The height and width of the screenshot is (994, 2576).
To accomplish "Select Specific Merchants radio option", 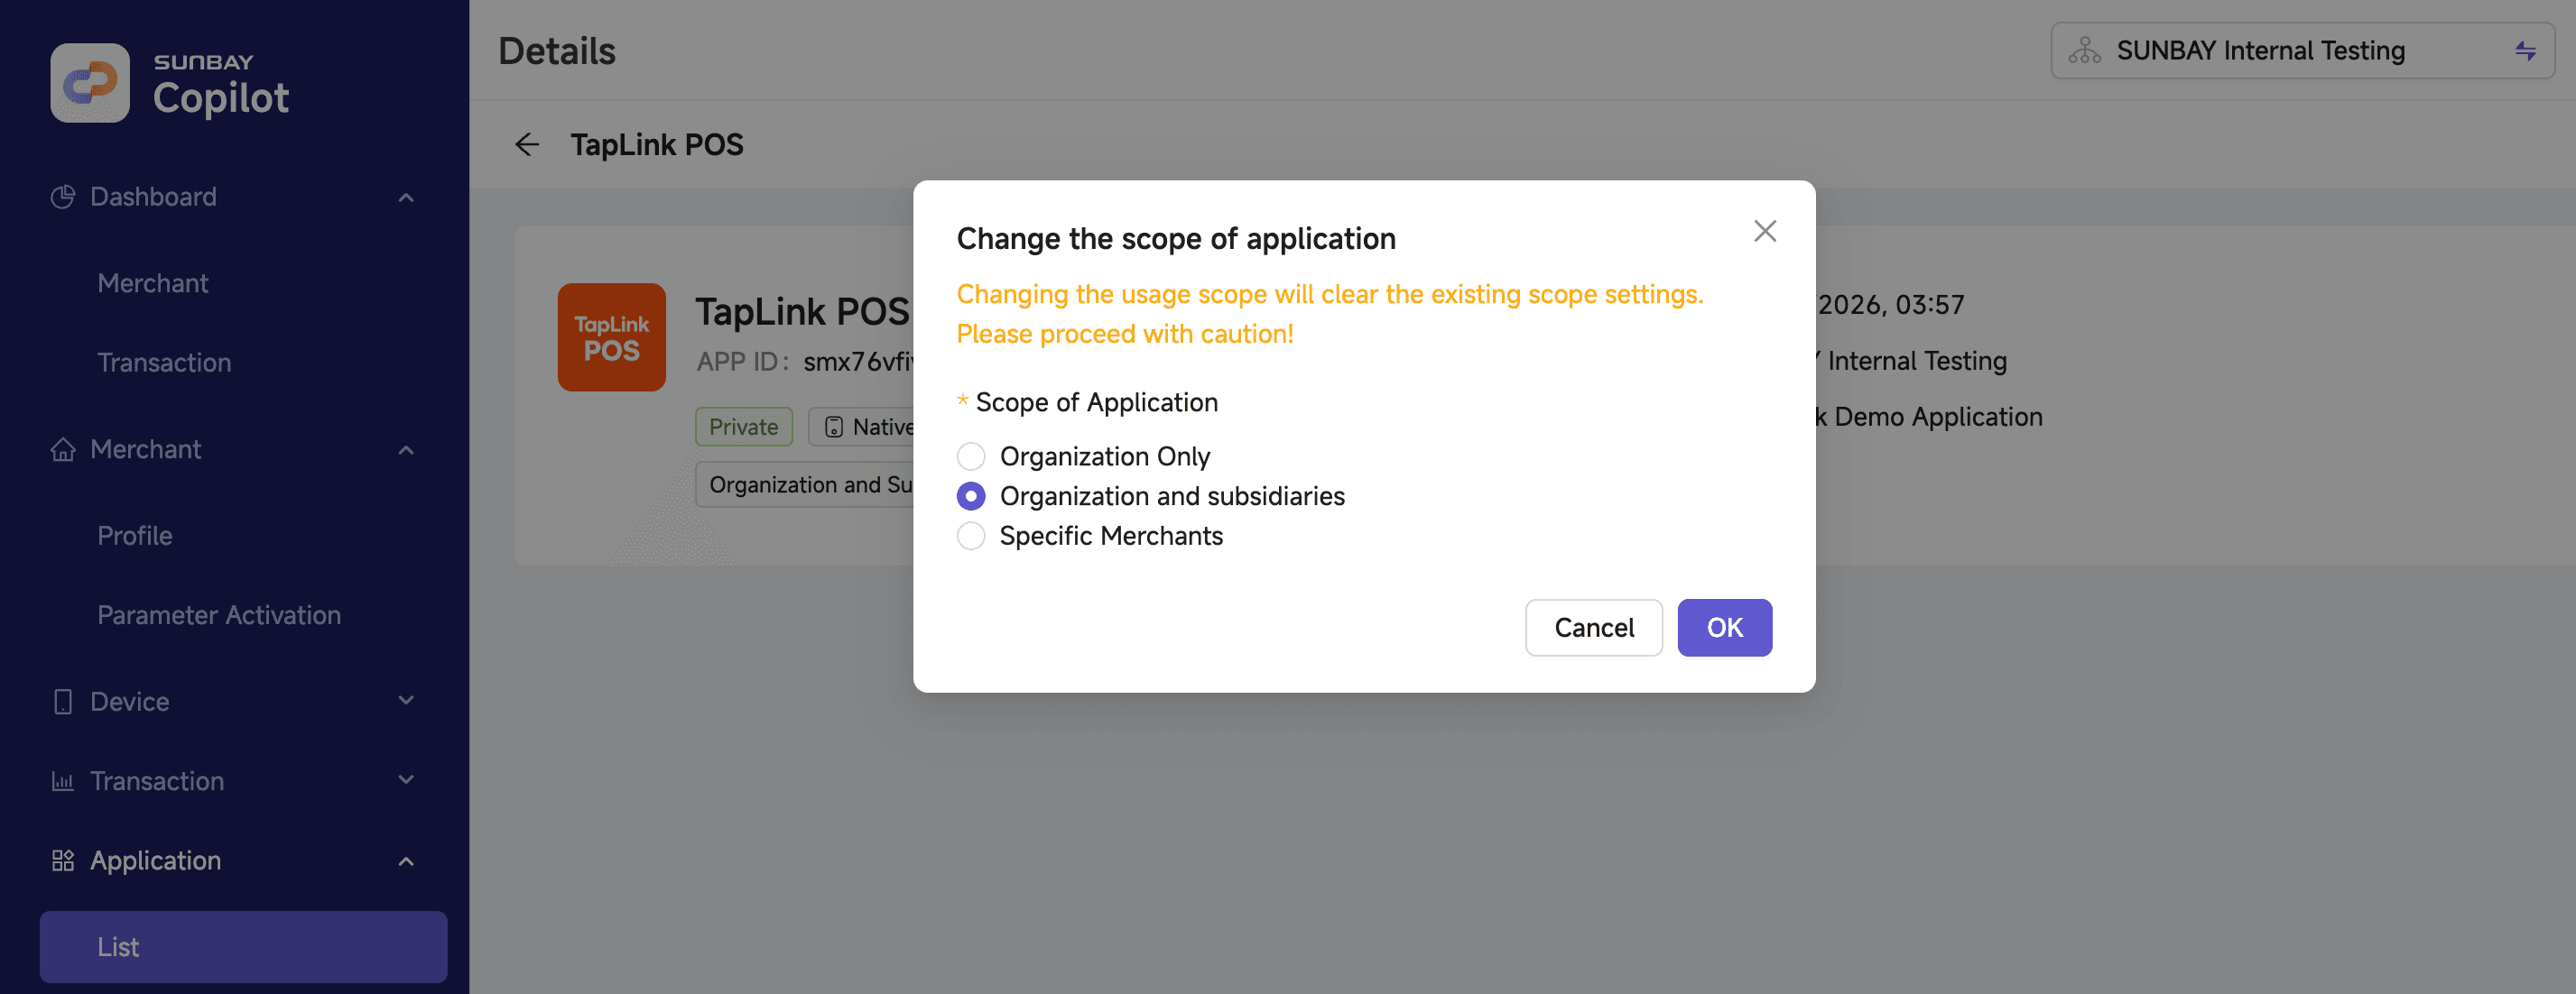I will [x=971, y=537].
